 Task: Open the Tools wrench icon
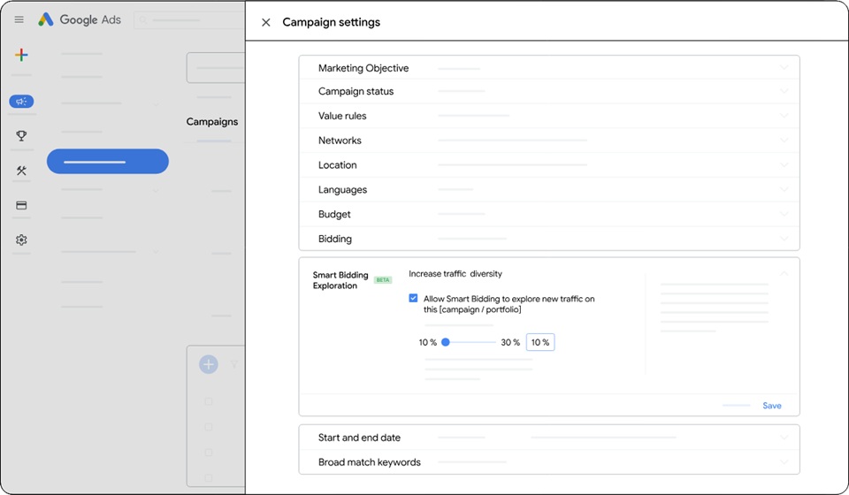21,171
